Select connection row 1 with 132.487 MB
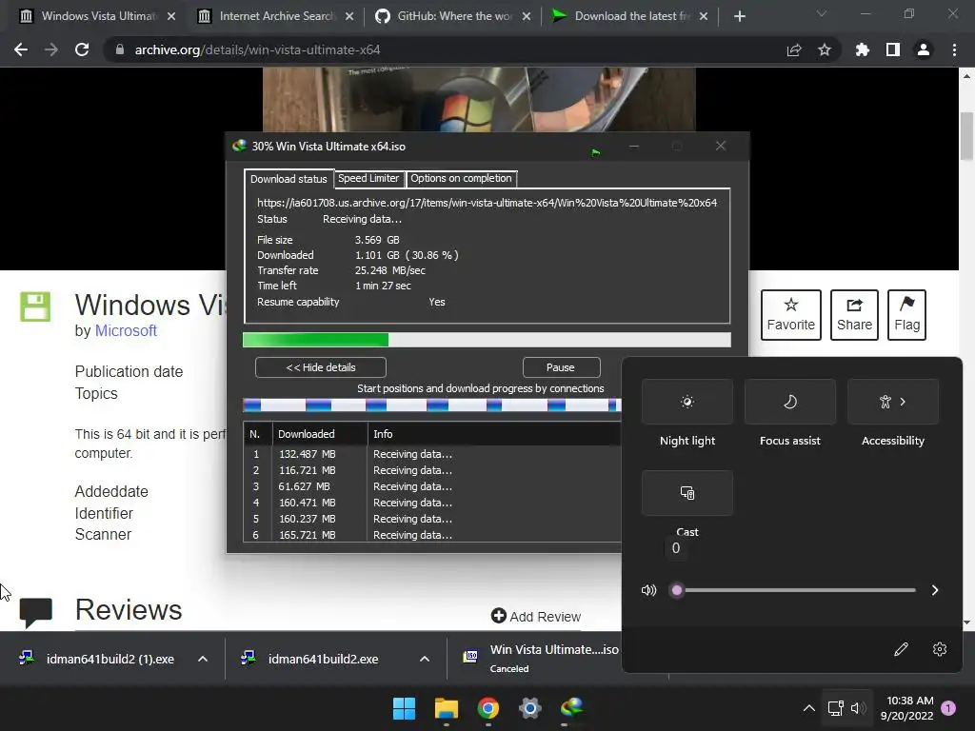Screen dimensions: 975x731 431,454
